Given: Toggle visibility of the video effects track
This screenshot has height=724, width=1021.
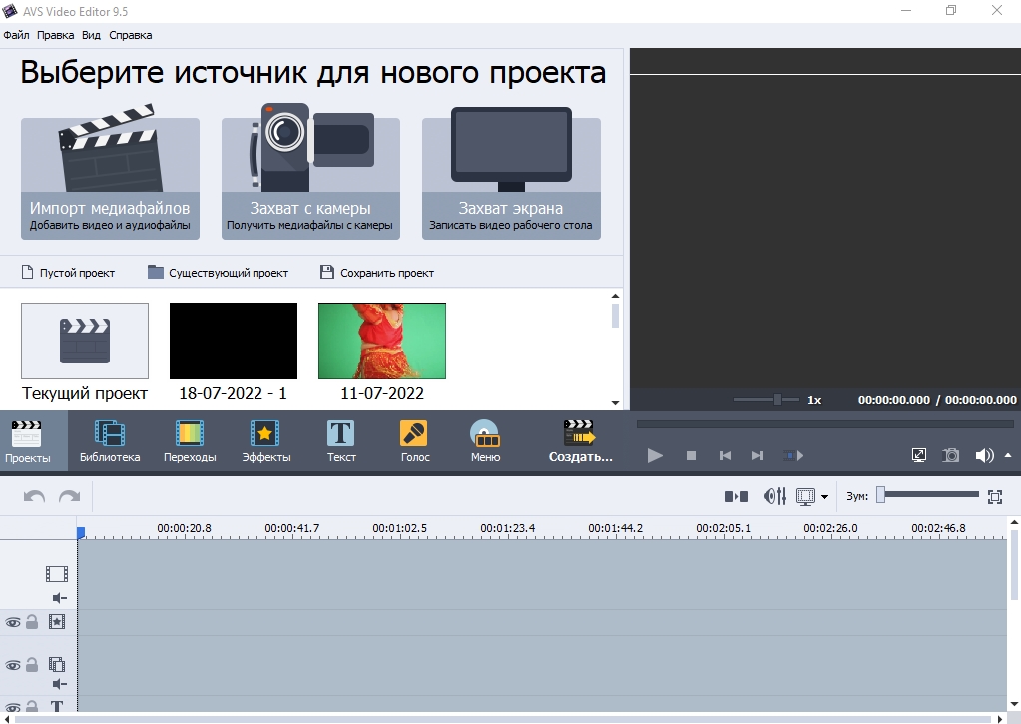Looking at the screenshot, I should (x=12, y=622).
